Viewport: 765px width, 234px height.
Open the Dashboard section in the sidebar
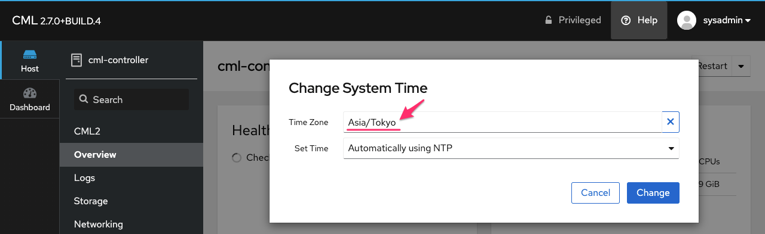(x=30, y=99)
